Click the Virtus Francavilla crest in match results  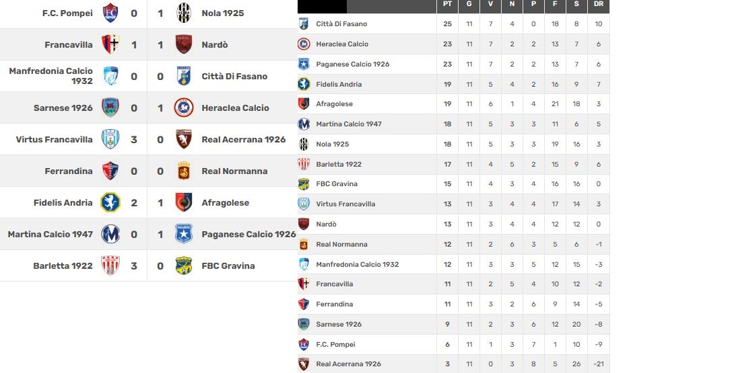click(x=110, y=140)
